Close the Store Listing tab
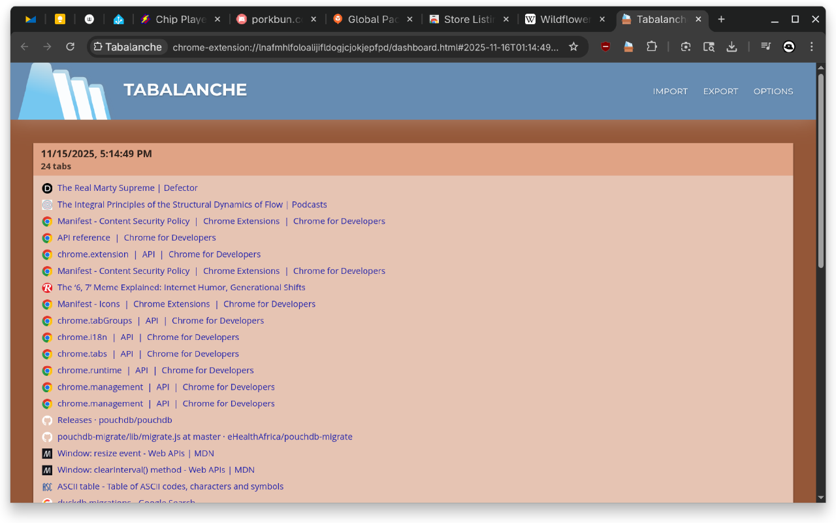The width and height of the screenshot is (836, 523). 506,20
